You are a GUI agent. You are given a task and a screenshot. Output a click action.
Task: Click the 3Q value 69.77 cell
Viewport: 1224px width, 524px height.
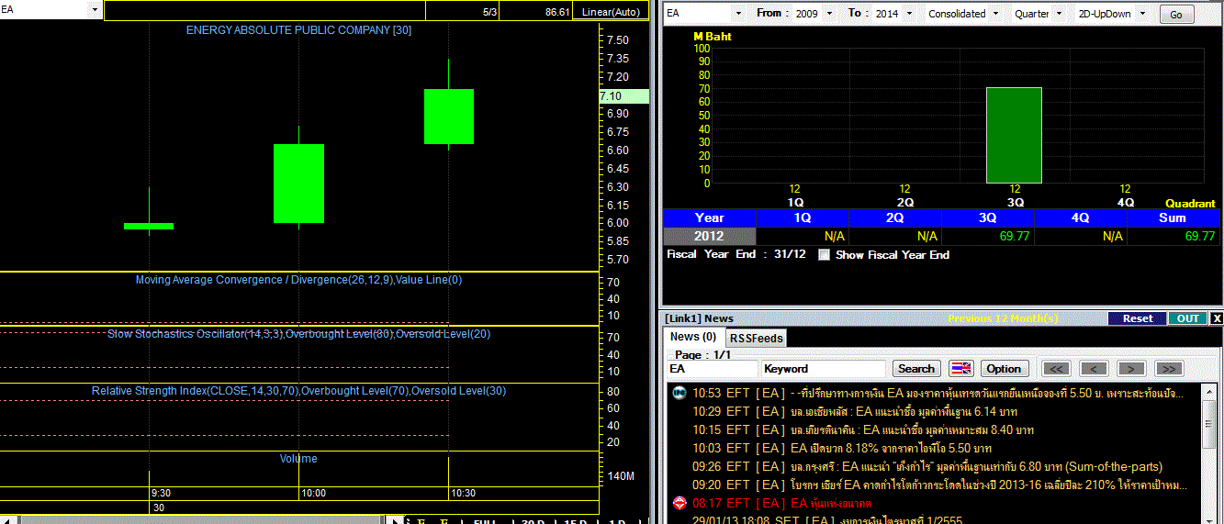[987, 236]
